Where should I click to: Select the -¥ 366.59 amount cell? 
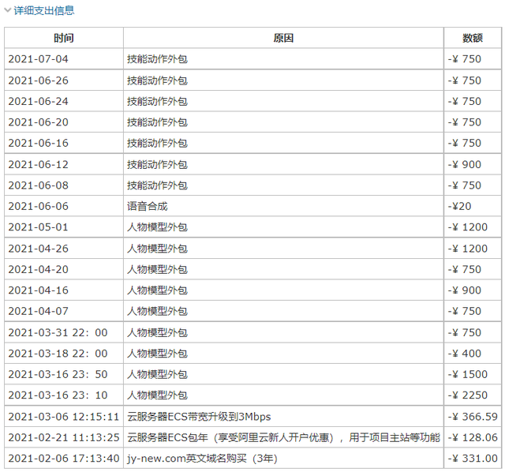coord(473,417)
